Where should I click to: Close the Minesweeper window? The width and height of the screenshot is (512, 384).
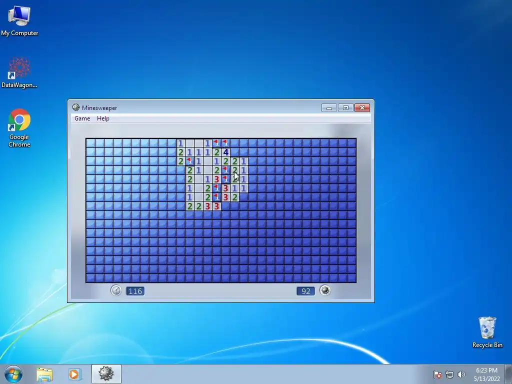[x=362, y=108]
